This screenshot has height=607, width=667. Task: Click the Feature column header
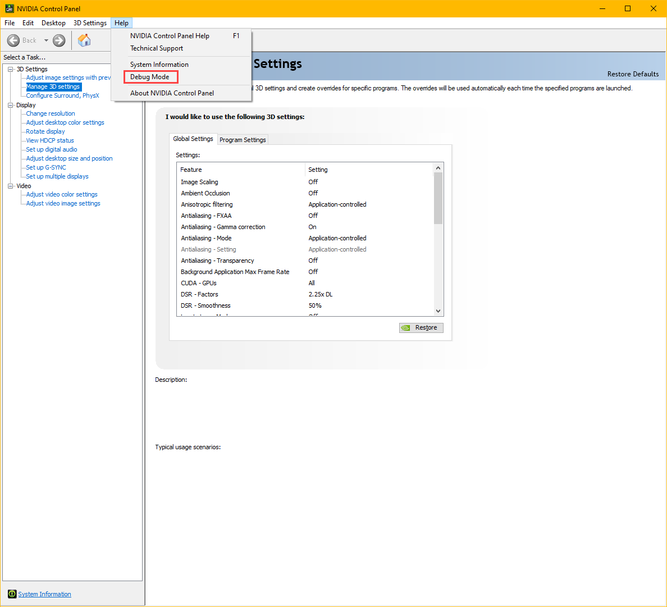click(241, 170)
